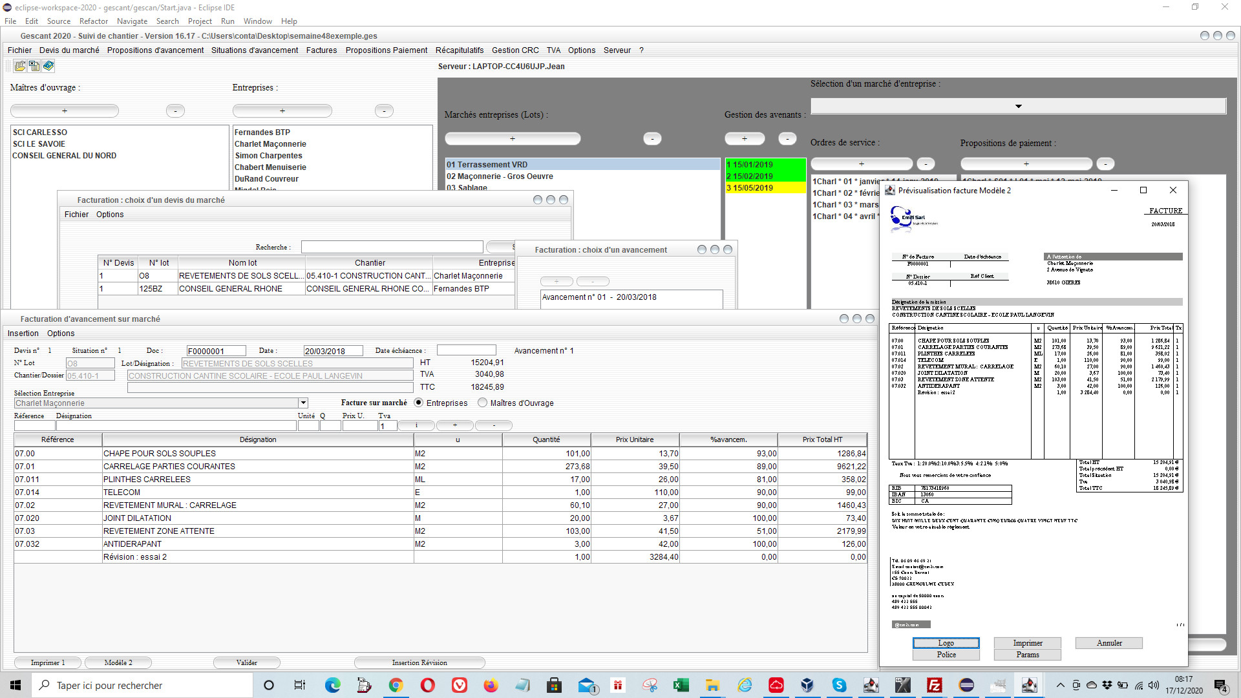The height and width of the screenshot is (698, 1241).
Task: Open VirtualBox from the taskbar
Action: tap(807, 685)
